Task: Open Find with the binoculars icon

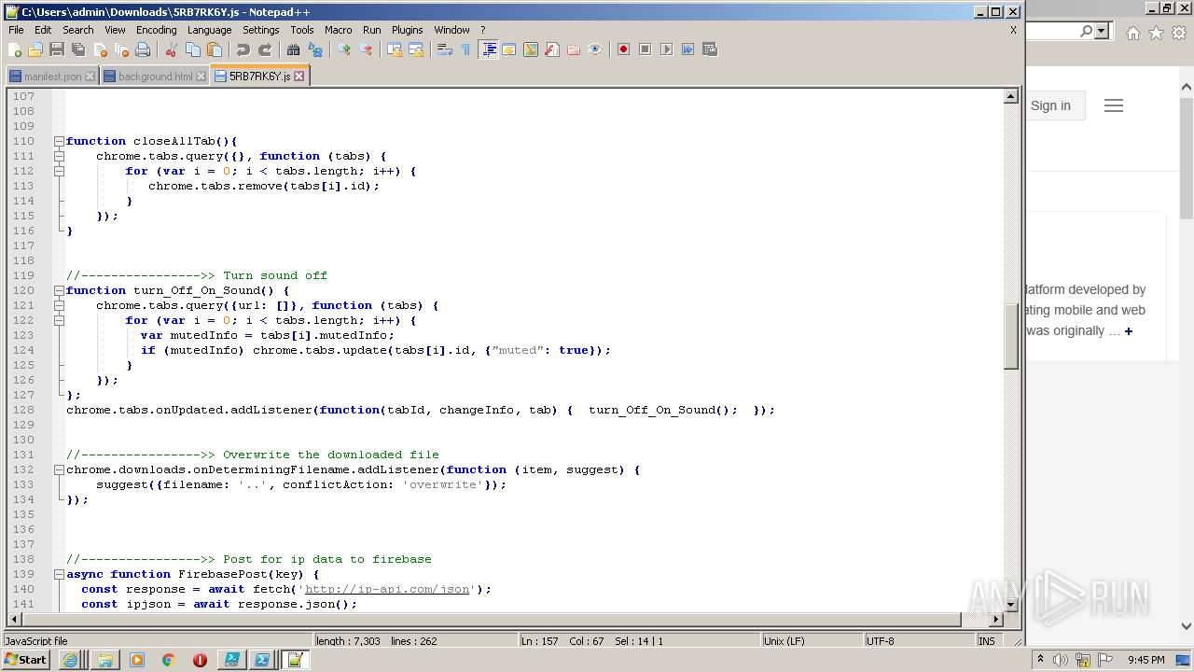Action: pos(294,49)
